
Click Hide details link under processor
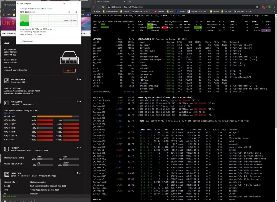(x=9, y=113)
